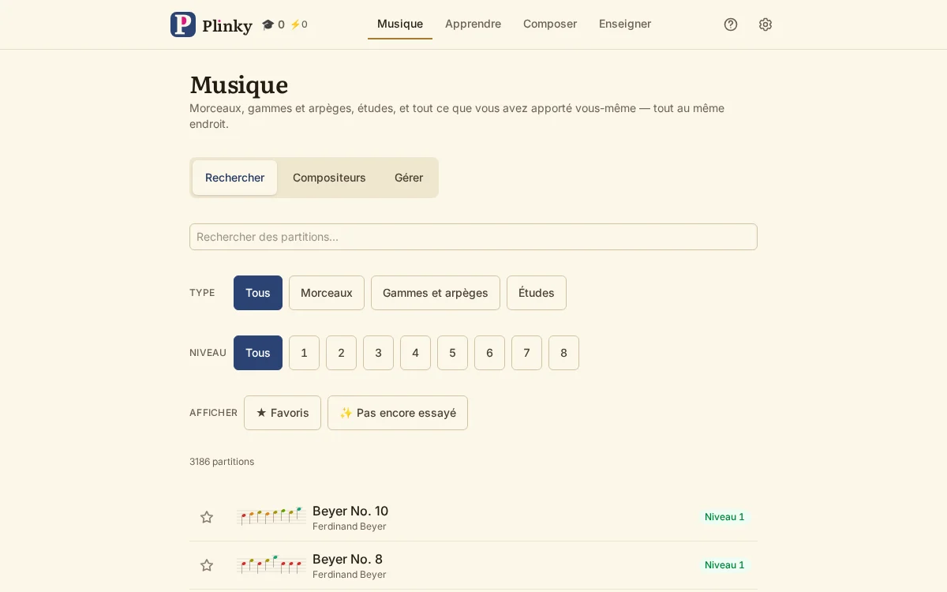Filter type by Morceaux

(x=327, y=293)
